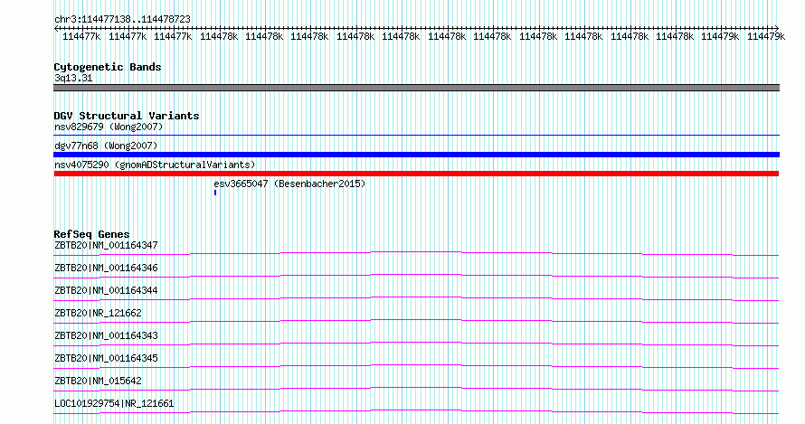Click the magenta intron line under ZBTB20|NM_001164344

tap(416, 297)
